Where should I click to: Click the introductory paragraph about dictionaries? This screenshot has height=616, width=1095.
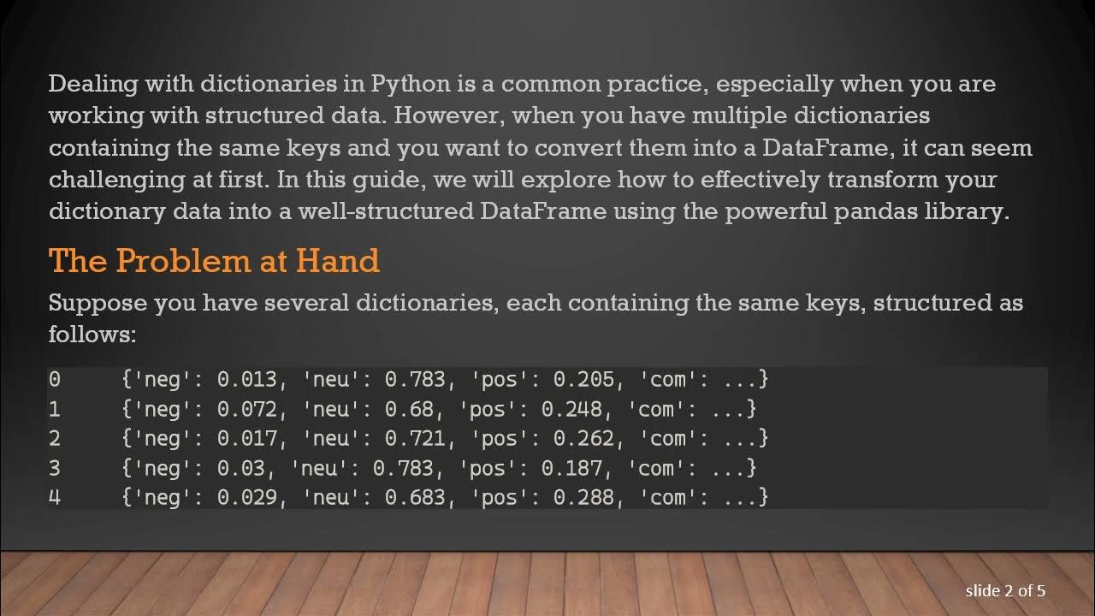pyautogui.click(x=539, y=148)
